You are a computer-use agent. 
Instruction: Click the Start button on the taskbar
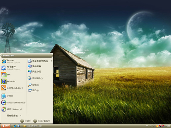point(6,126)
